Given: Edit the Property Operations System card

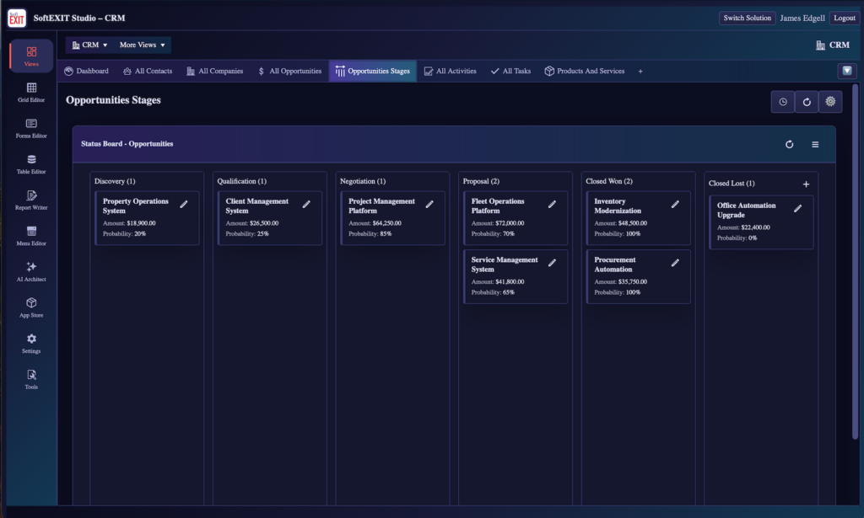Looking at the screenshot, I should click(x=184, y=204).
